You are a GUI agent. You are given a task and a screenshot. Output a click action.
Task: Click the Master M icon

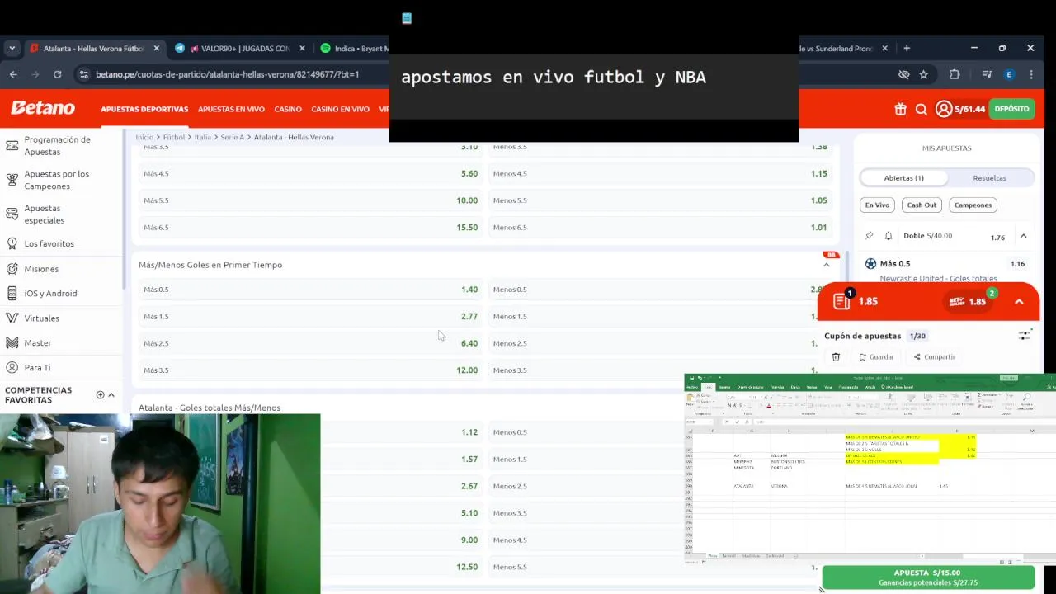point(12,342)
